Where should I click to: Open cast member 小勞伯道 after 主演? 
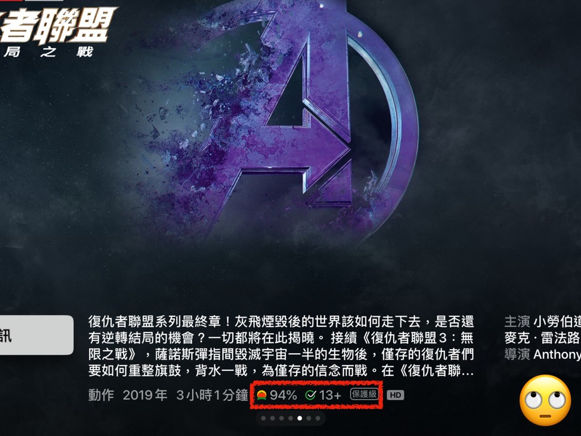point(557,321)
